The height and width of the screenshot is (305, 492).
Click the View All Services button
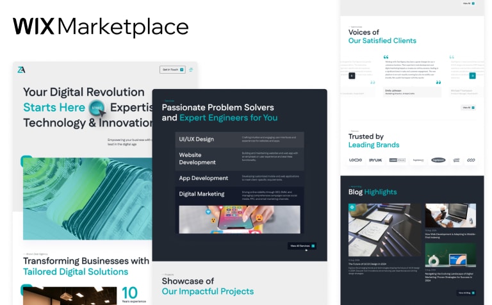point(300,245)
